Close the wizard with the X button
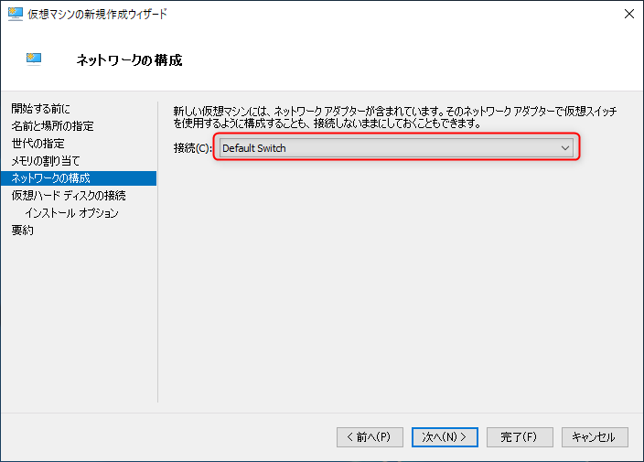 coord(628,14)
